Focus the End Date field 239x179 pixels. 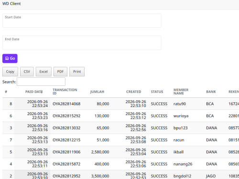[x=82, y=43]
